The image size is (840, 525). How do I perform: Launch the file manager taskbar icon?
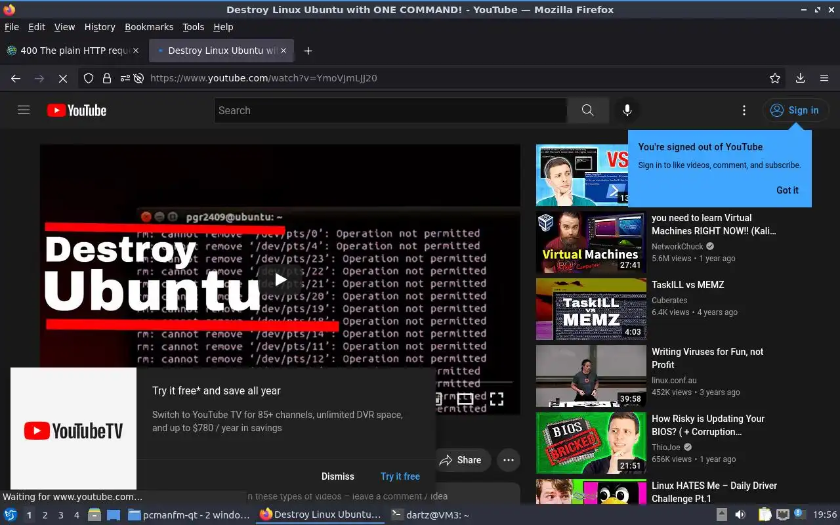point(94,515)
